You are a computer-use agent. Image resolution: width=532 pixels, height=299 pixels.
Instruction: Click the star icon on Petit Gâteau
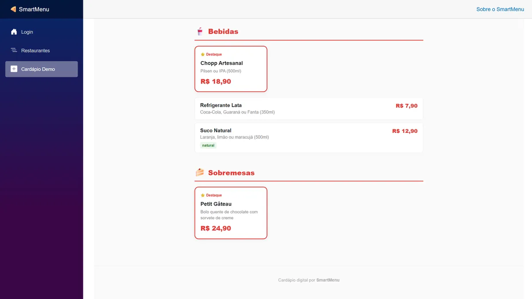click(203, 195)
